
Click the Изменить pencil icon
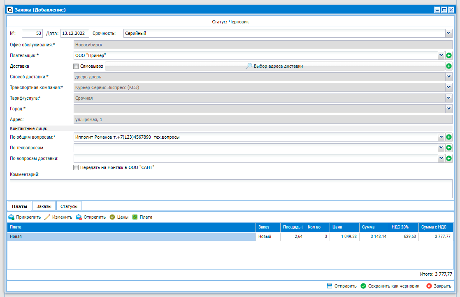[x=47, y=217]
